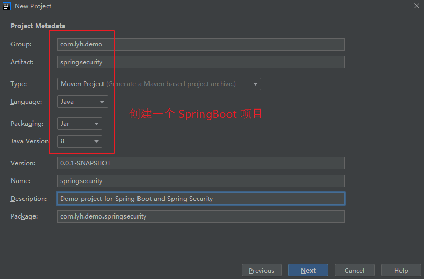The image size is (424, 279).
Task: Go back with the Previous button
Action: point(261,270)
